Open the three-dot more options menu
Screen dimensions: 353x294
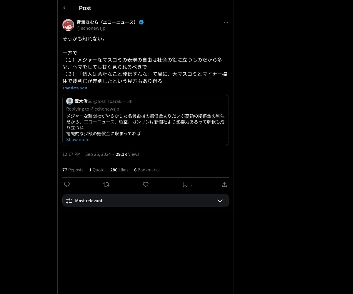click(x=226, y=22)
